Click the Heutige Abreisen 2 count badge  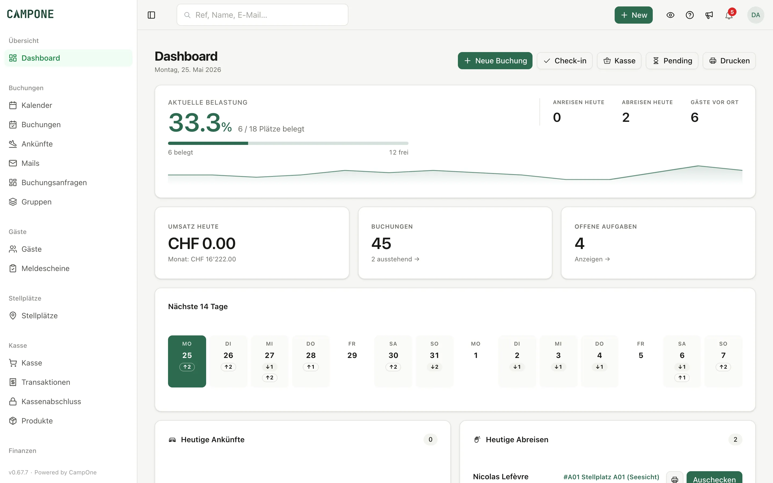tap(735, 440)
